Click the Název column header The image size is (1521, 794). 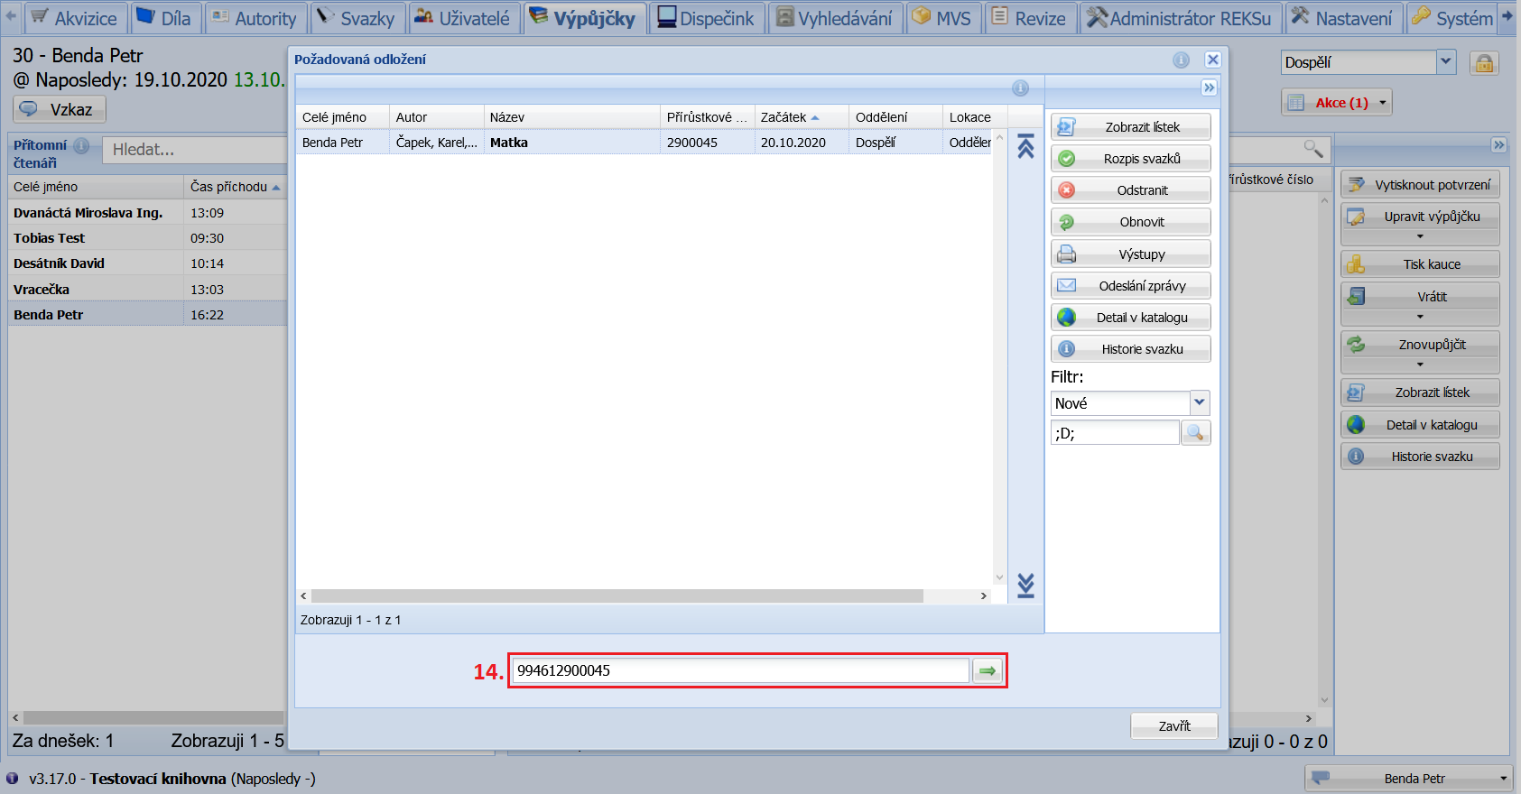571,117
